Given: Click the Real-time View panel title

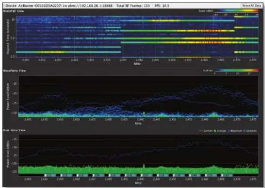Looking at the screenshot, I should (x=14, y=130).
